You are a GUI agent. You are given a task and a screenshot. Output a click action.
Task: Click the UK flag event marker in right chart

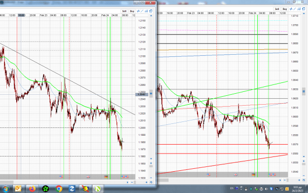[x=236, y=175]
